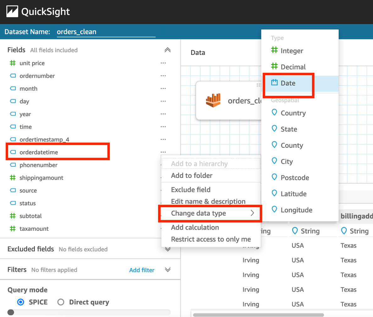Screen dimensions: 373x317
Task: Click the hash icon beside unit price
Action: [13, 63]
